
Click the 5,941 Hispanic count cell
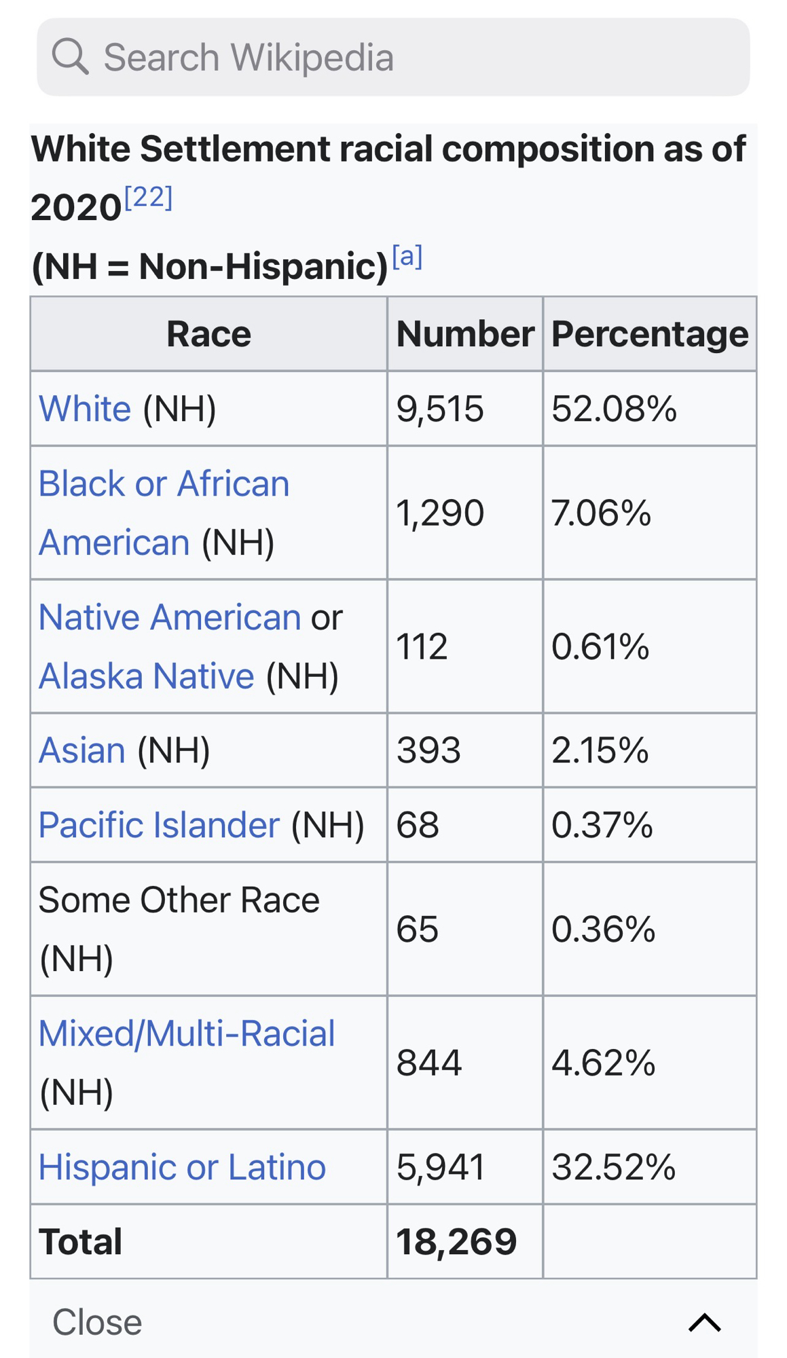click(x=441, y=1167)
